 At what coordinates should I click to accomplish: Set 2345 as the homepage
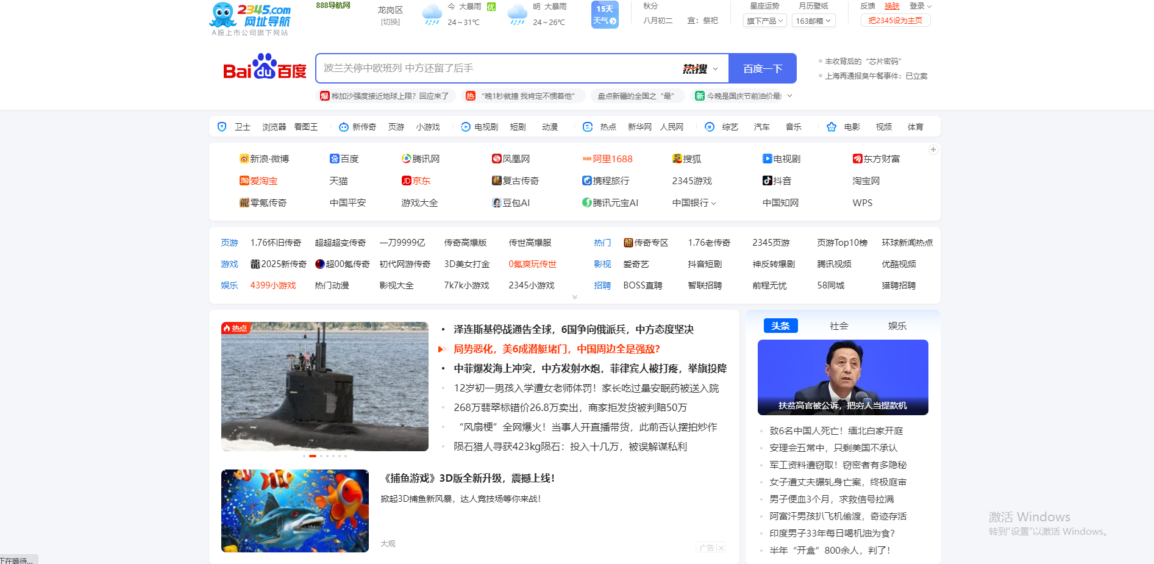pos(895,21)
